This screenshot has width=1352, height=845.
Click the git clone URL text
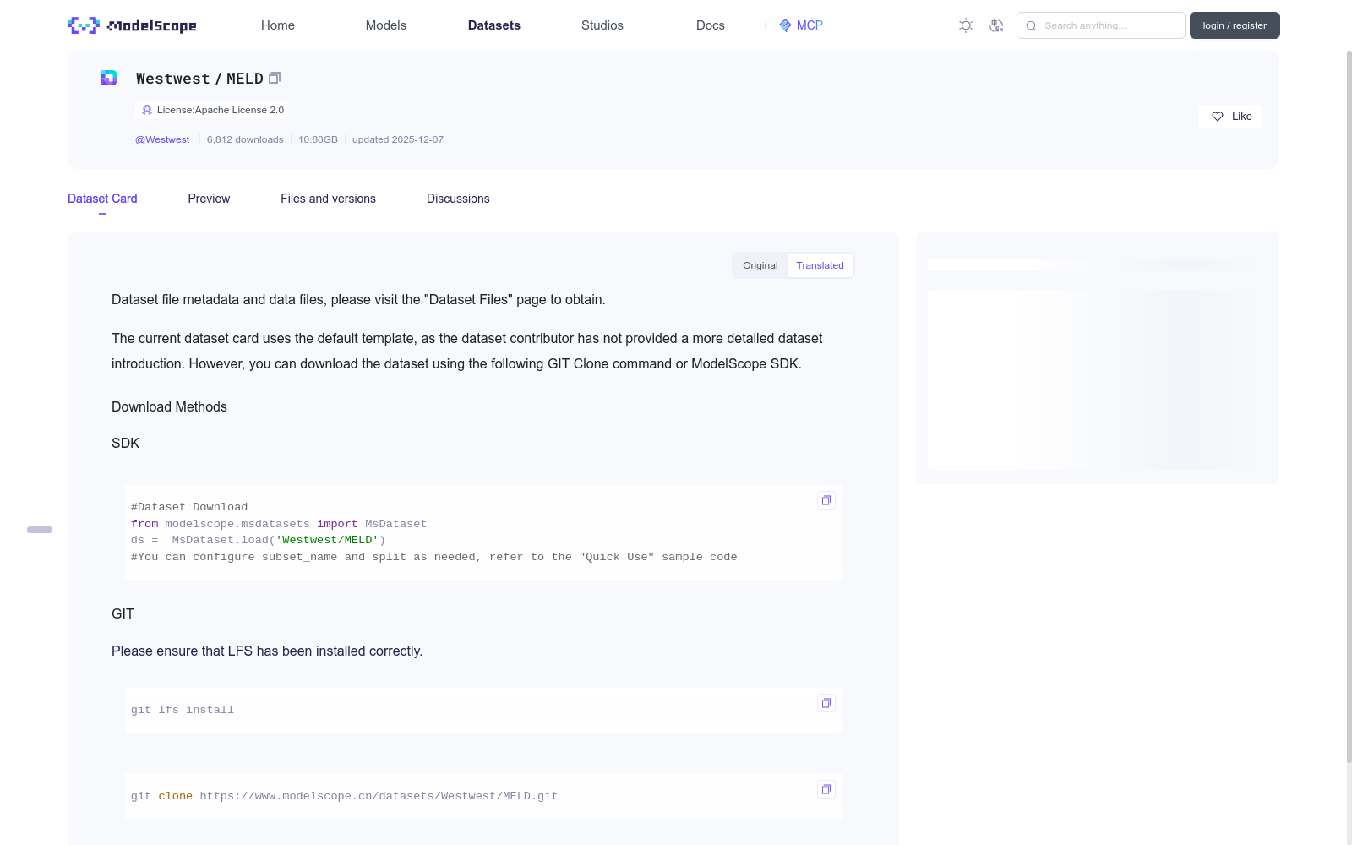point(379,796)
